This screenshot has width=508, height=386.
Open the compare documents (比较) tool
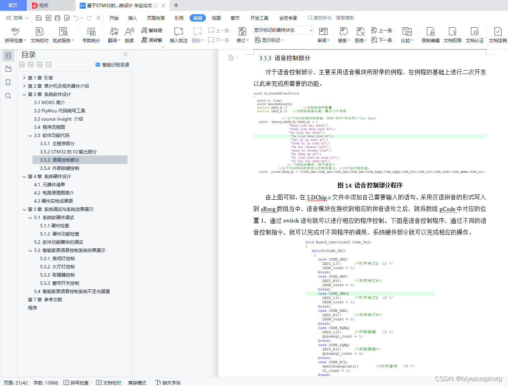407,35
